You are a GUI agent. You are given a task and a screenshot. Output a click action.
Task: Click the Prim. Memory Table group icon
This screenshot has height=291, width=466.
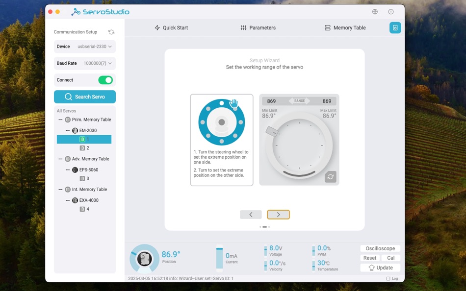pyautogui.click(x=68, y=120)
